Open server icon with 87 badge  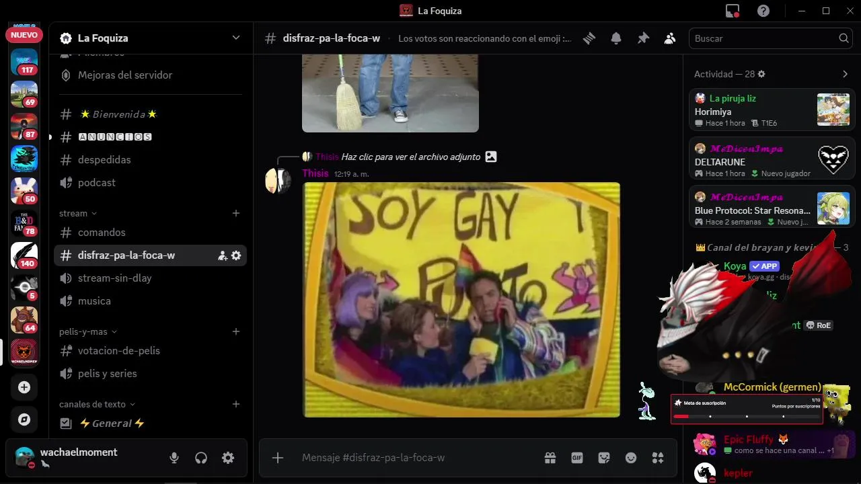24,126
